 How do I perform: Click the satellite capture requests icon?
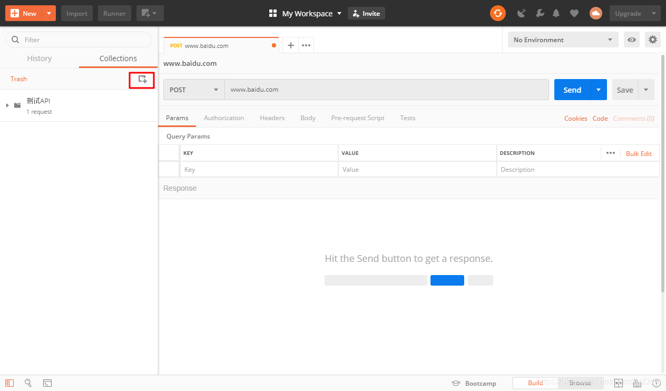522,14
